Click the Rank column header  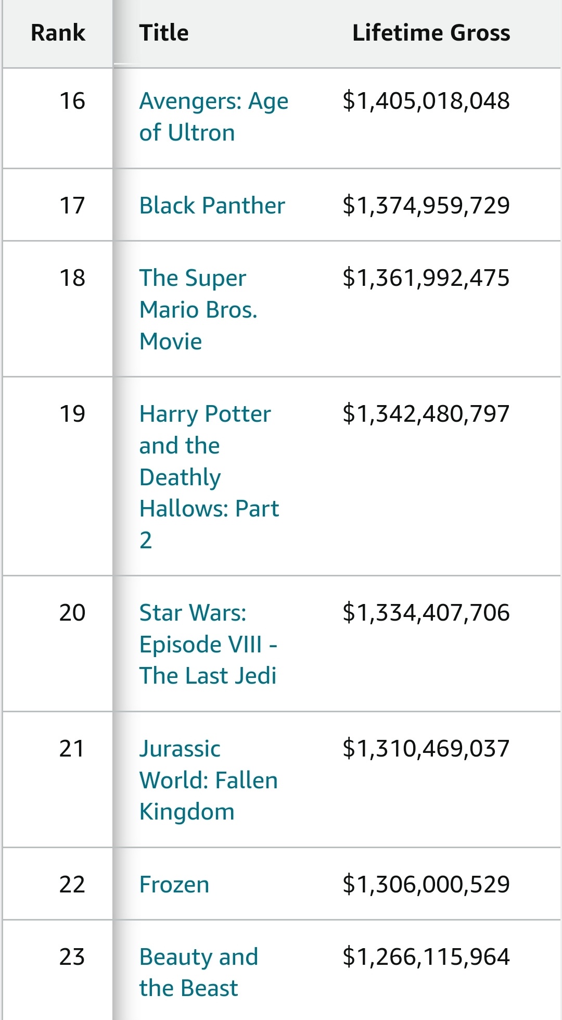click(58, 33)
